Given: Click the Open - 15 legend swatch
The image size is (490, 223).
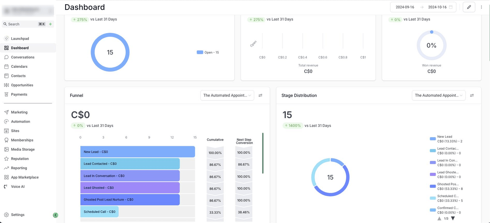Looking at the screenshot, I should pyautogui.click(x=200, y=52).
